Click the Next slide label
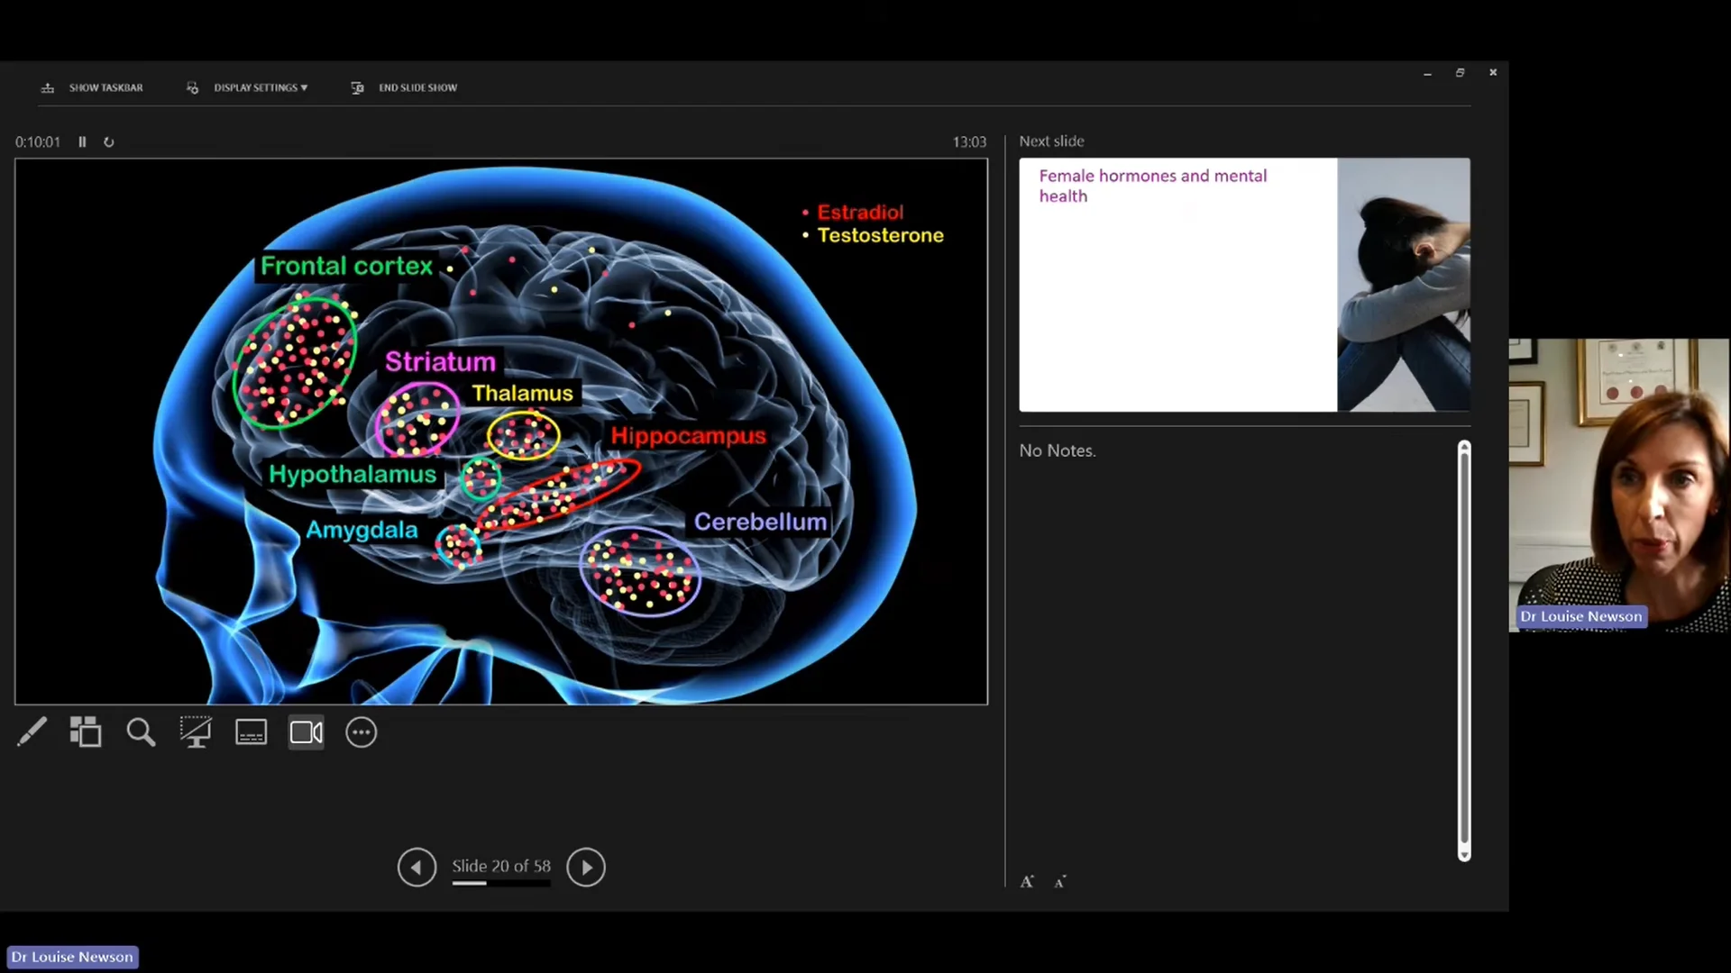 pyautogui.click(x=1051, y=141)
